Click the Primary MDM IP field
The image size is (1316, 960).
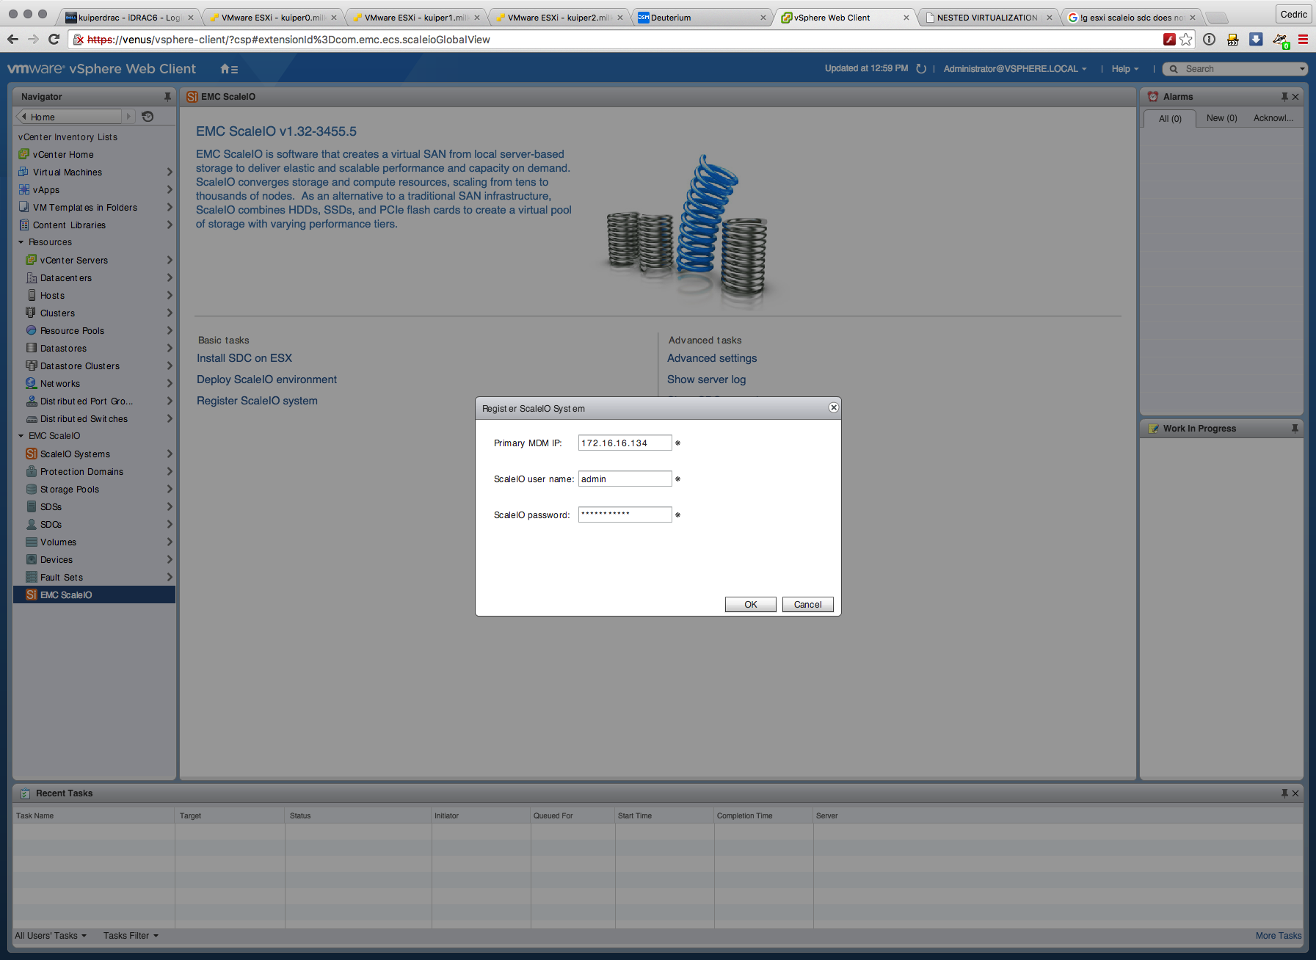625,443
